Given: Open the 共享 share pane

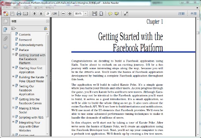Looking at the screenshot, I should (193, 14).
